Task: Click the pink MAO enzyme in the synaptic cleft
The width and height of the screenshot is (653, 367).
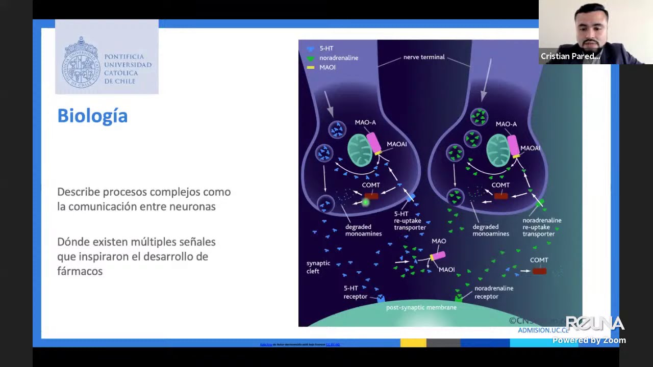Action: pos(438,256)
